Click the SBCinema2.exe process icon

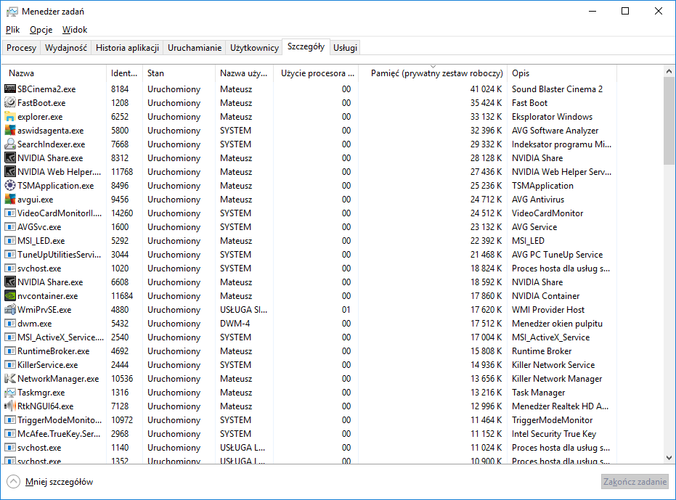click(10, 89)
